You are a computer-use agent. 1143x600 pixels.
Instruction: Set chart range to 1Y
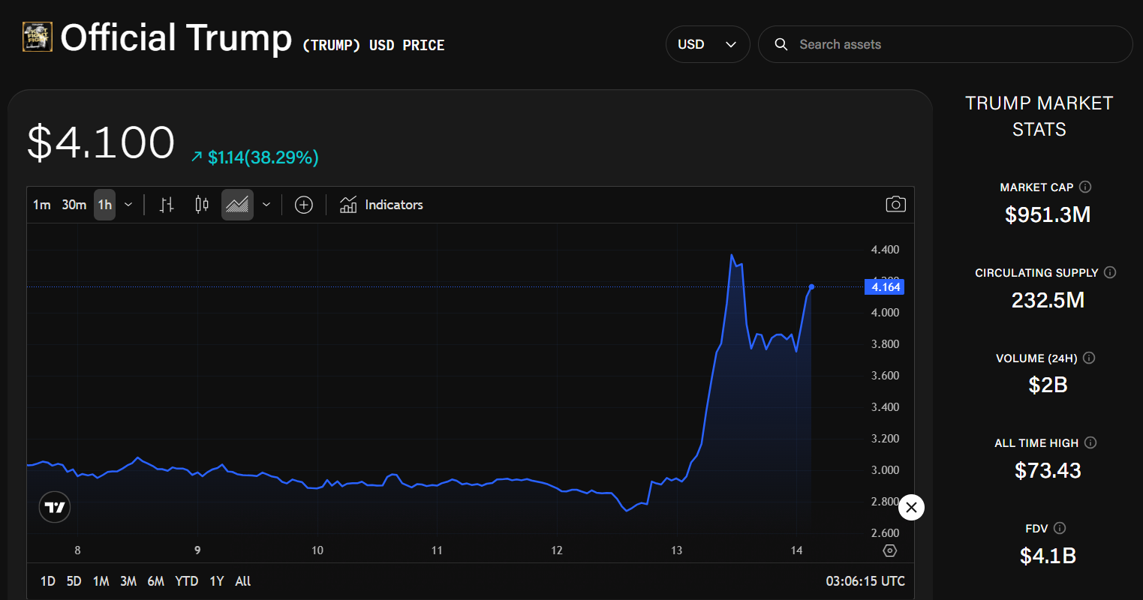[x=217, y=581]
